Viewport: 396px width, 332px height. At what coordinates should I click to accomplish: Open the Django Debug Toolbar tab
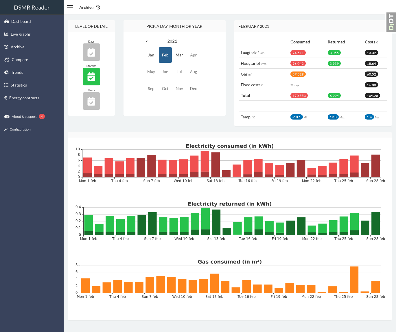[391, 22]
